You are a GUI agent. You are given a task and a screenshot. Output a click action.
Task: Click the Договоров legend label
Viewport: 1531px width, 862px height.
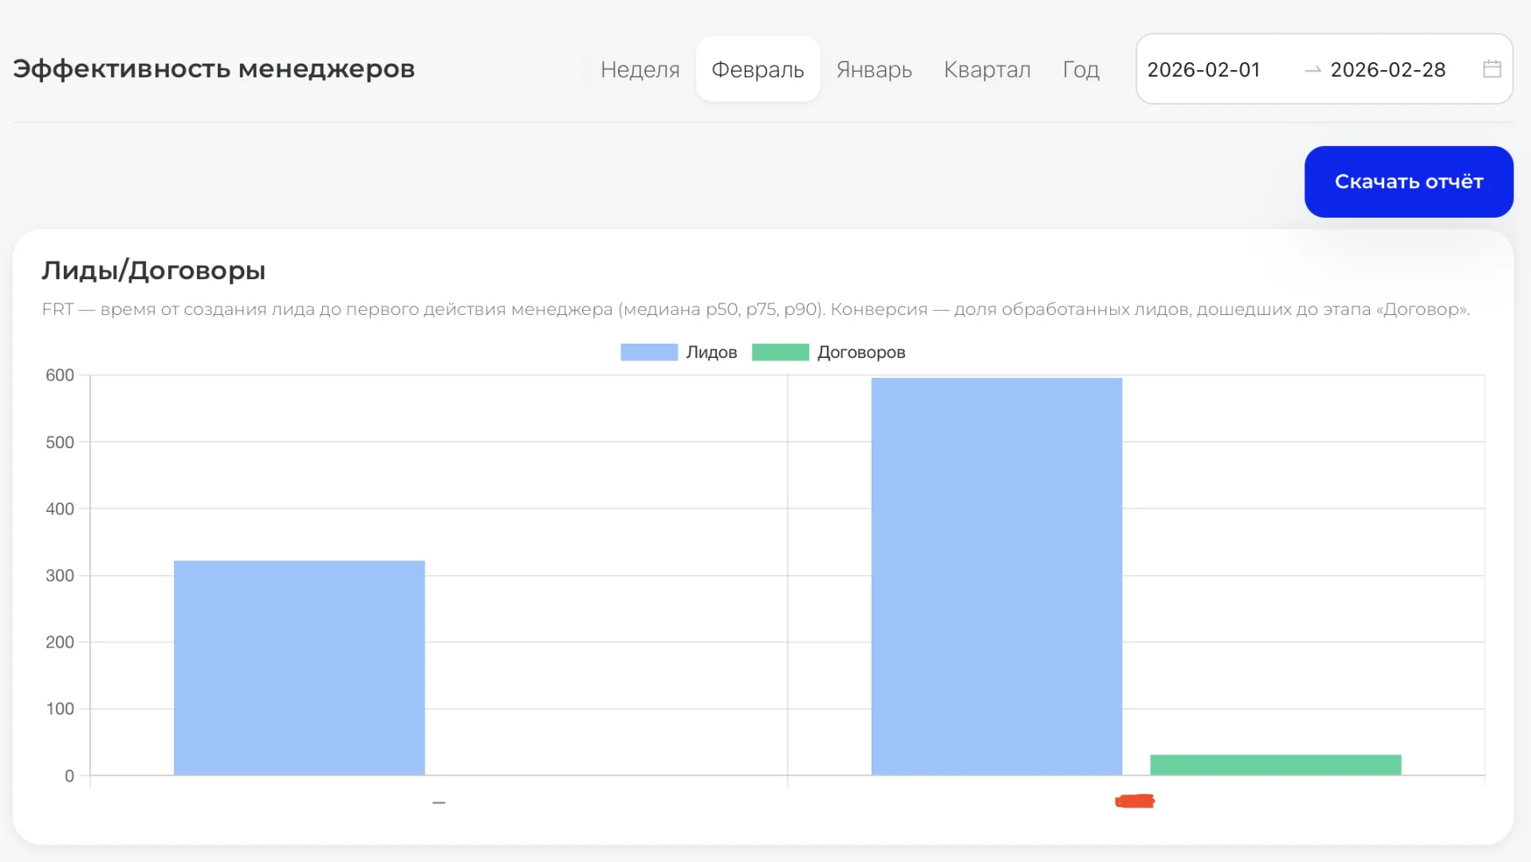861,352
